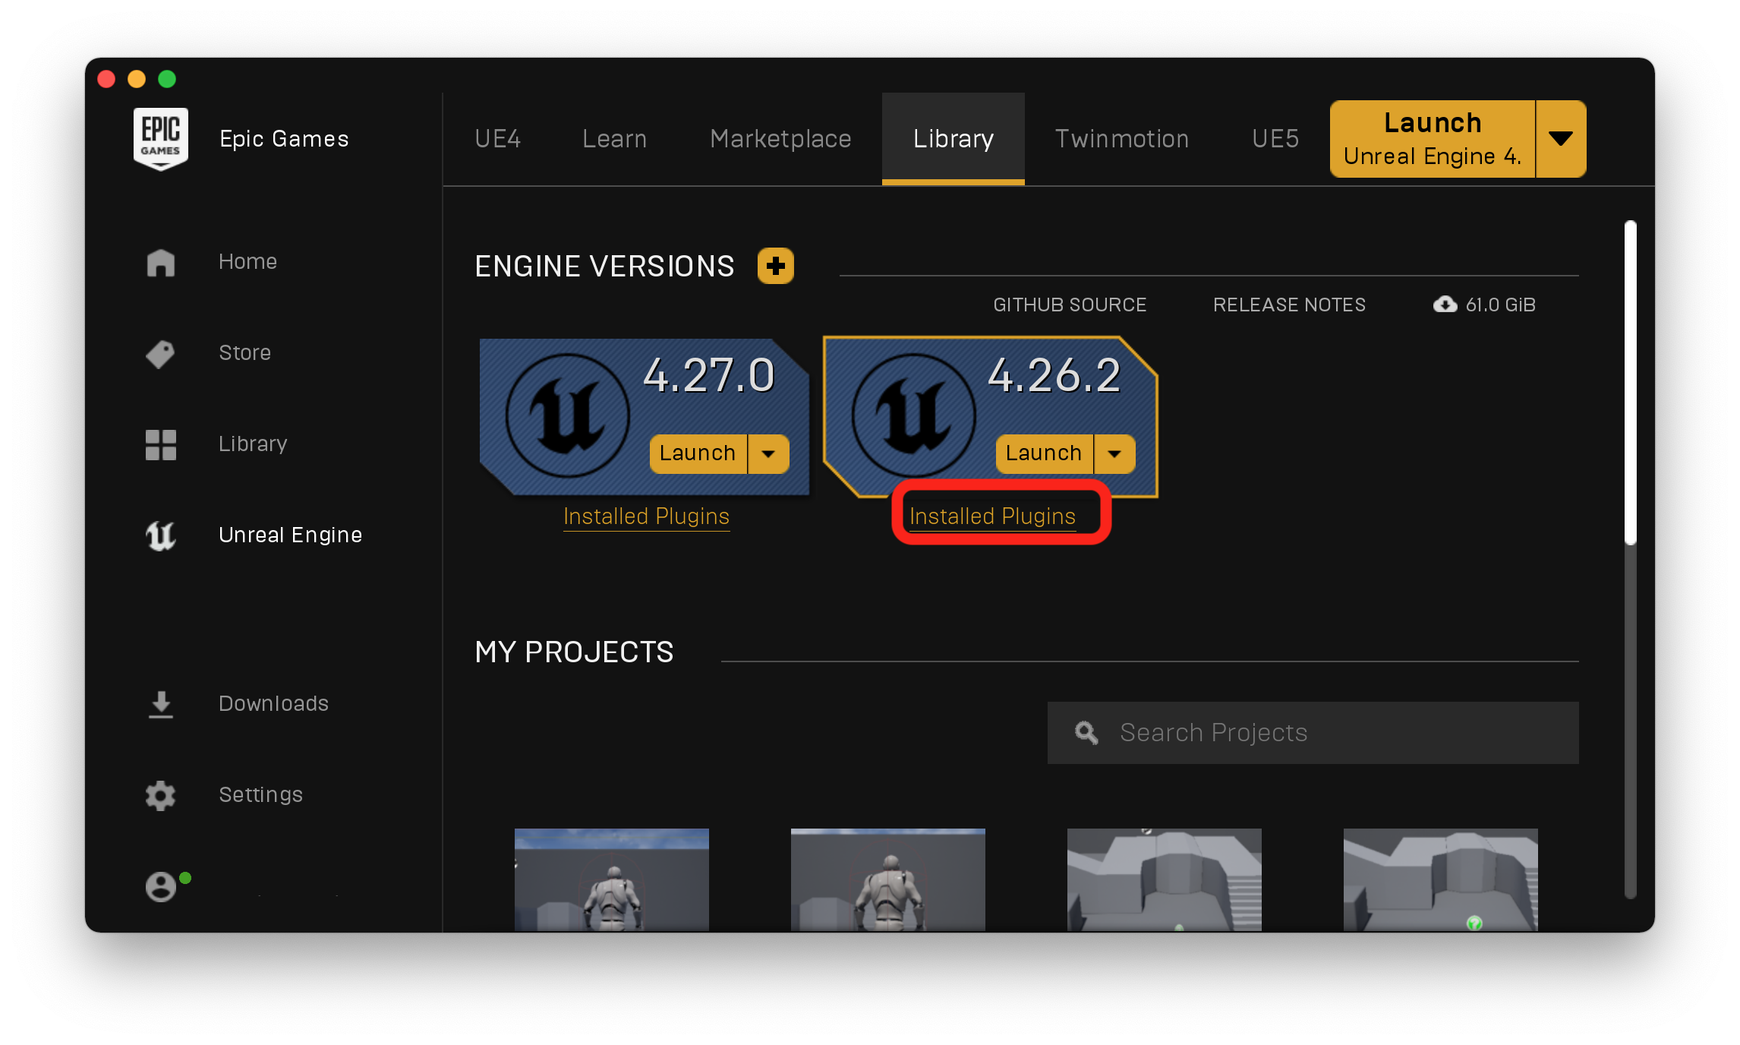Image resolution: width=1740 pixels, height=1045 pixels.
Task: Open Home from the sidebar house icon
Action: [x=160, y=262]
